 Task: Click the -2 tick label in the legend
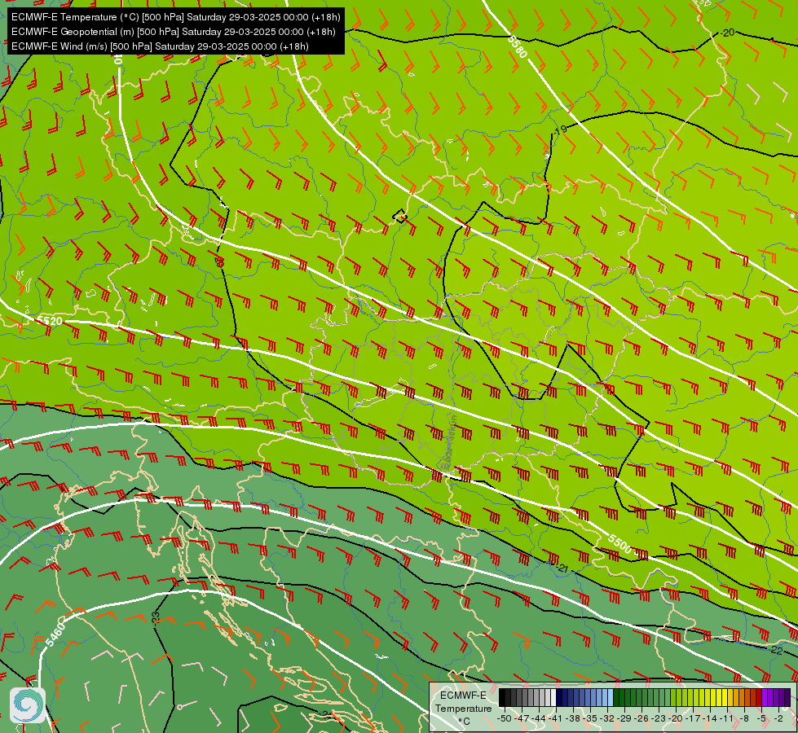tap(778, 719)
